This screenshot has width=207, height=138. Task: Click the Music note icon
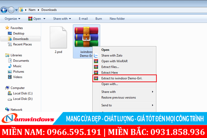pyautogui.click(x=10, y=66)
